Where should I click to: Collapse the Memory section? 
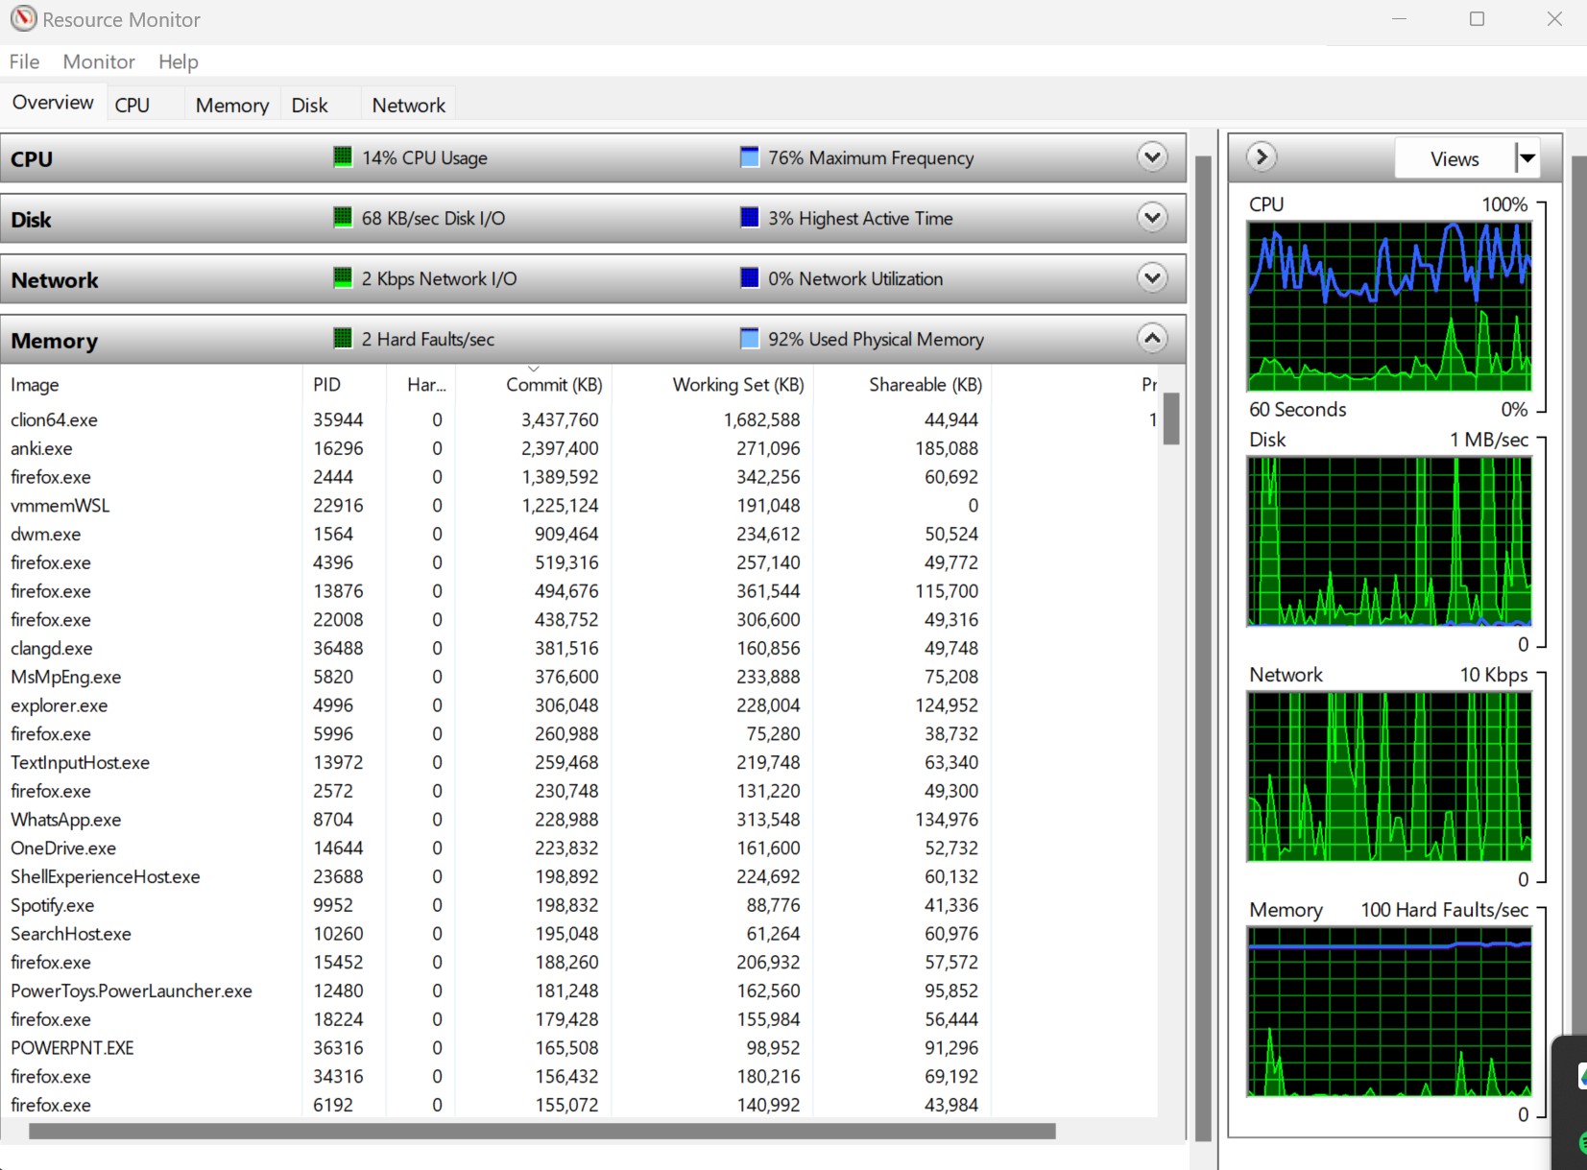tap(1152, 338)
